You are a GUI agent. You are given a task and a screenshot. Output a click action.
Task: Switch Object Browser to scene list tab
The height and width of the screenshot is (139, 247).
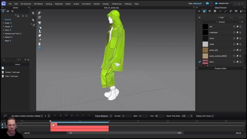(x=199, y=11)
